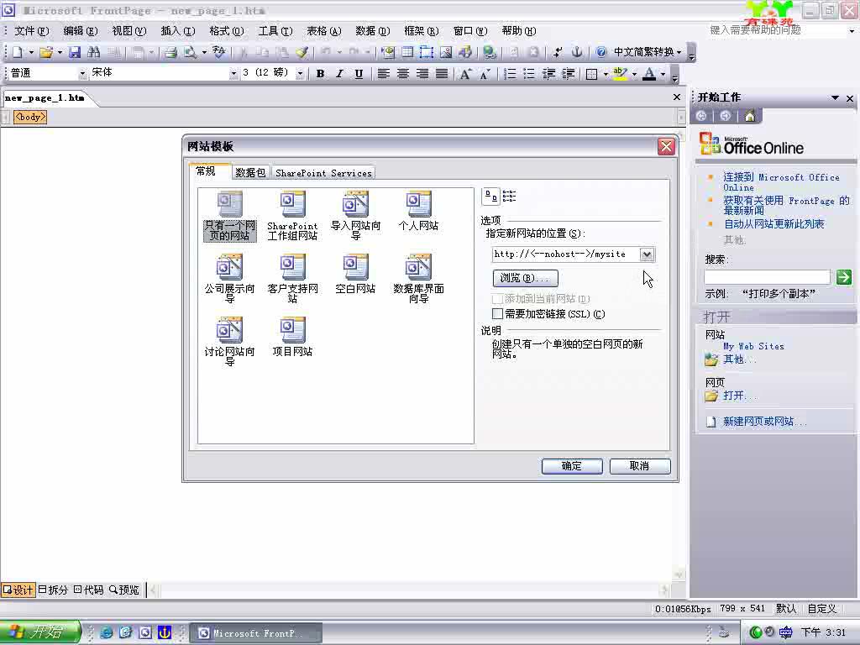
Task: Switch to SharePoint Services tab
Action: click(323, 173)
